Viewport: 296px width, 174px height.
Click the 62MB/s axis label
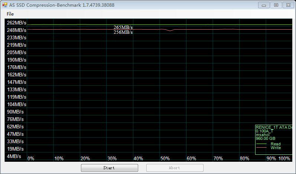point(15,127)
